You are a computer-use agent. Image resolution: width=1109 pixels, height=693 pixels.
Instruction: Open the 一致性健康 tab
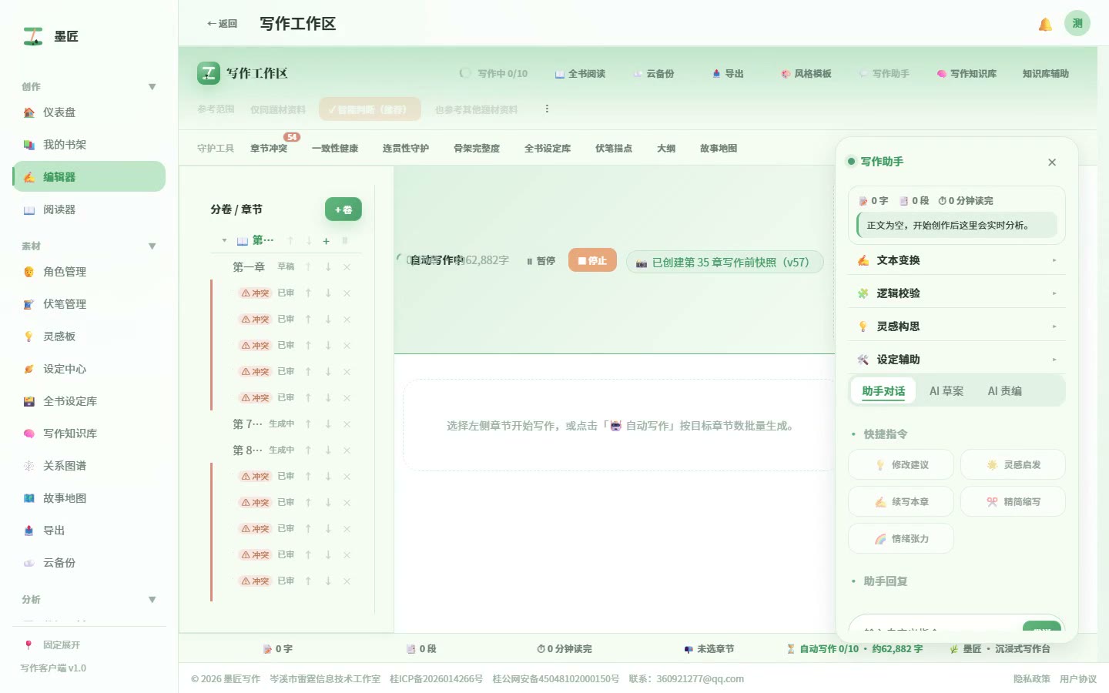pyautogui.click(x=335, y=149)
